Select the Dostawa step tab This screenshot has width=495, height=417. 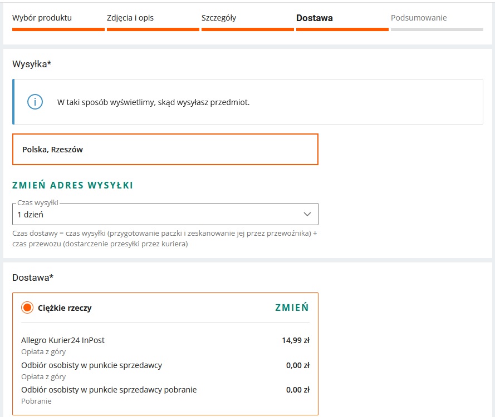(315, 18)
